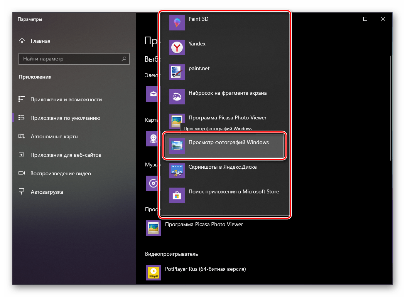Click 'Автозагрузка' startup icon
This screenshot has height=297, width=405.
pyautogui.click(x=22, y=191)
